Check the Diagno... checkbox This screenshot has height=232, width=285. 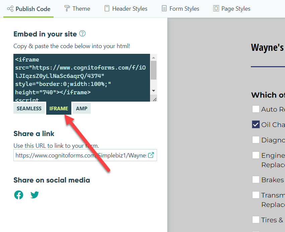[256, 140]
